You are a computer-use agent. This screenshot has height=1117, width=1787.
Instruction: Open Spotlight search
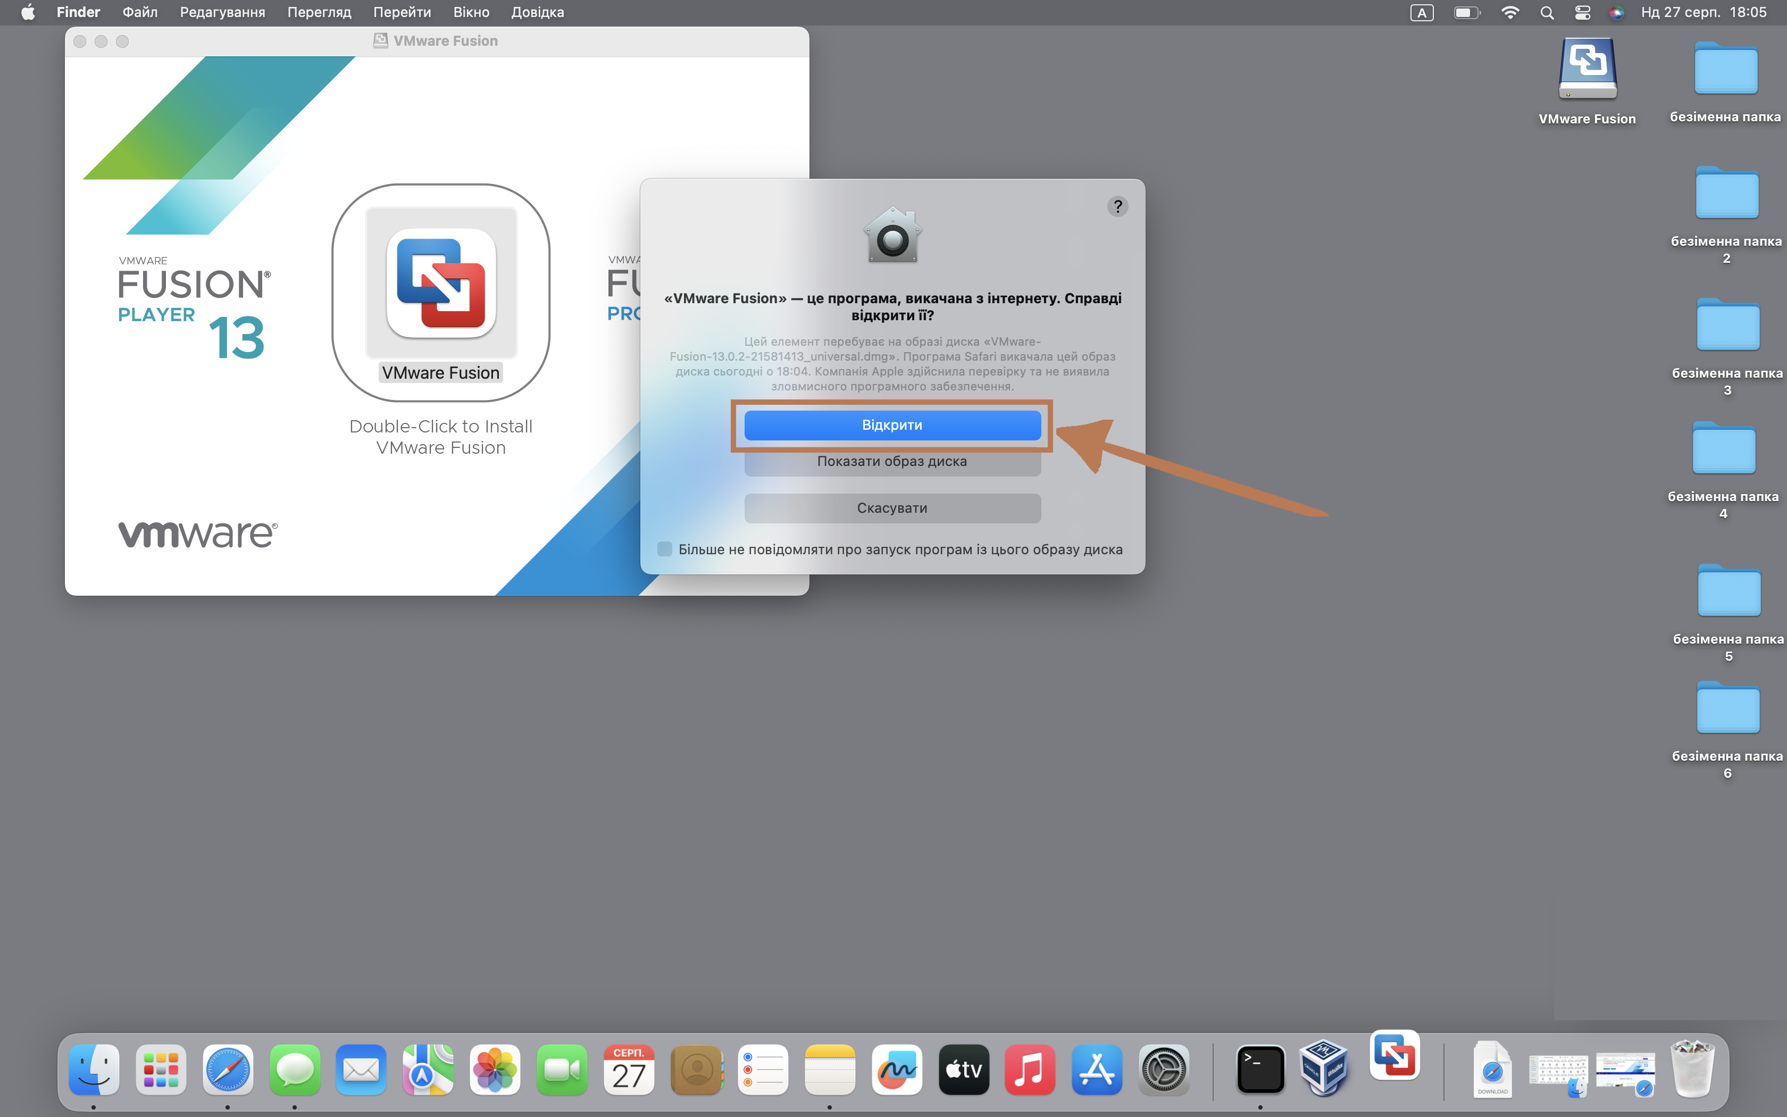click(x=1547, y=13)
